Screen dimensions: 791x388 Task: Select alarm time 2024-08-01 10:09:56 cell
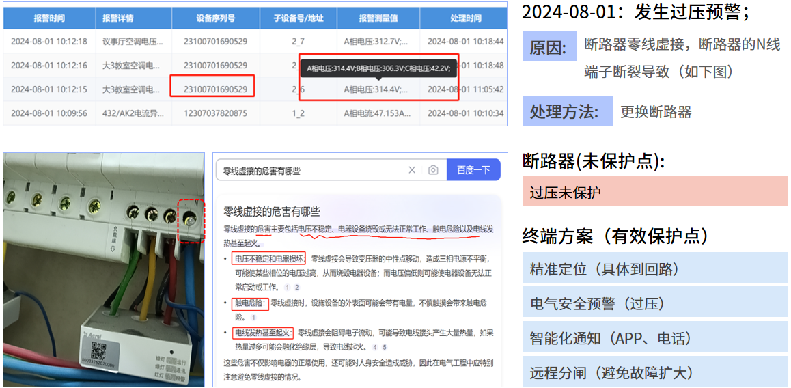pos(49,113)
